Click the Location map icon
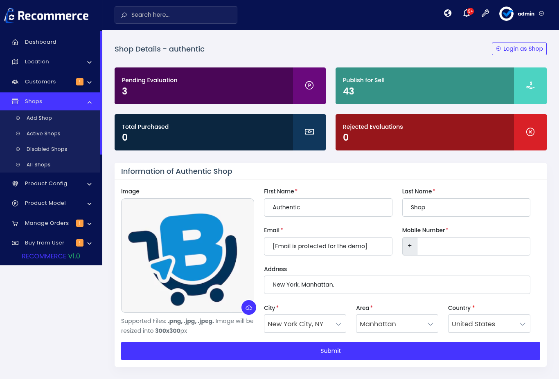Image resolution: width=559 pixels, height=379 pixels. 15,62
